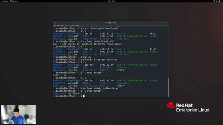
Task: Open the Edit menu in terminal
Action: [58, 26]
